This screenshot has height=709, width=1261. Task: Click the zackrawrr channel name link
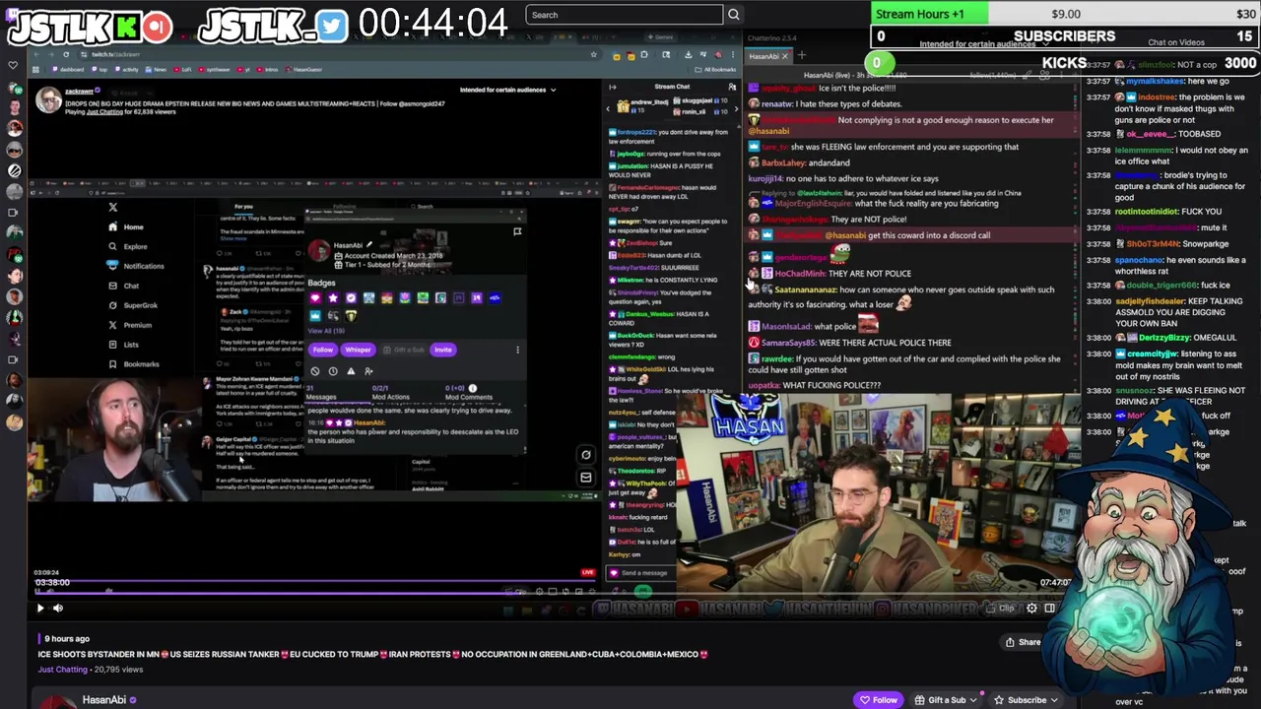79,92
